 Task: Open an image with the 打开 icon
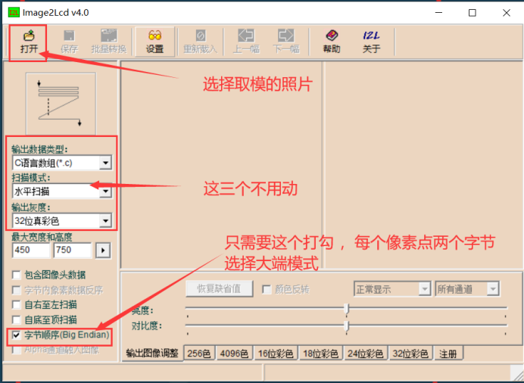(x=29, y=42)
